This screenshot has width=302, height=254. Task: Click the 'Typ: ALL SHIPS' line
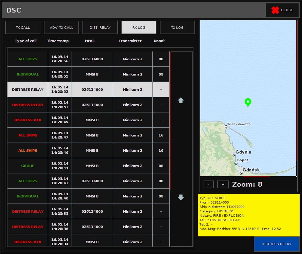[x=212, y=198]
